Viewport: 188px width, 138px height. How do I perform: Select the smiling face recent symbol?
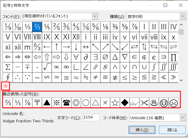[x=164, y=103]
